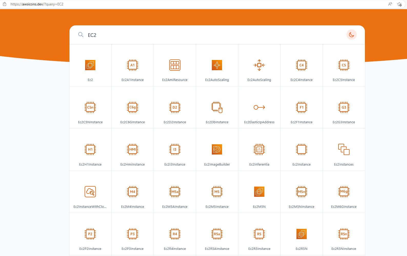Pick the Ec2AmiResource grid icon
The width and height of the screenshot is (407, 256).
175,65
